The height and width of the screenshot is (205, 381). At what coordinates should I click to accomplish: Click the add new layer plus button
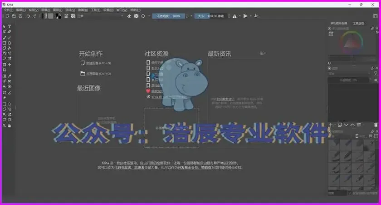(331, 125)
